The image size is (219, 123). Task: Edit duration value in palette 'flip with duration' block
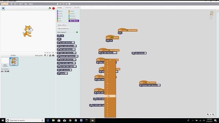[70, 70]
